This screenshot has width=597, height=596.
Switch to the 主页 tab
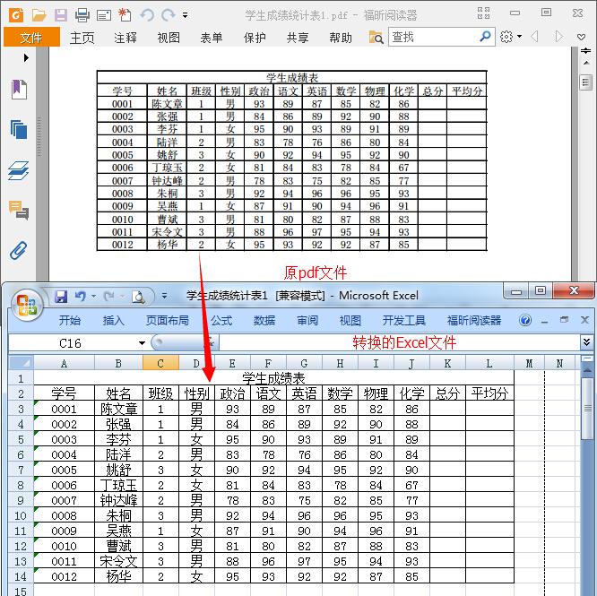coord(82,38)
